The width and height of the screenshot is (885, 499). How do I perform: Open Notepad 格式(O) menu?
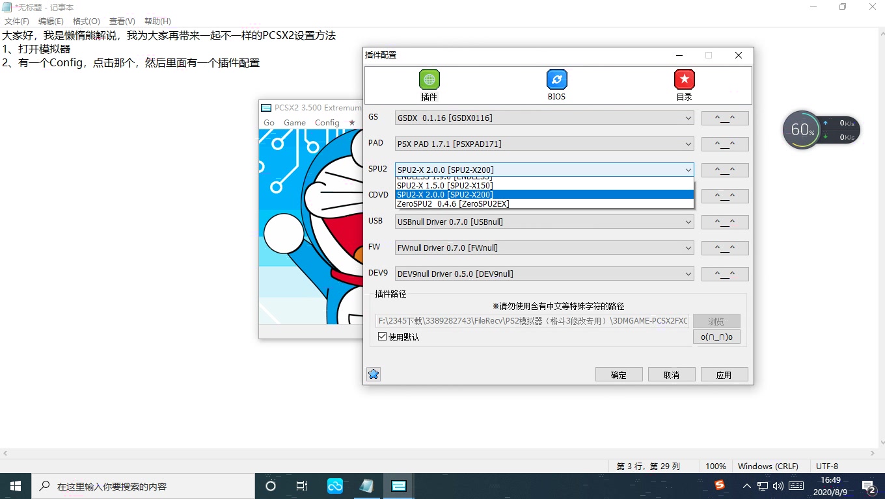tap(87, 21)
